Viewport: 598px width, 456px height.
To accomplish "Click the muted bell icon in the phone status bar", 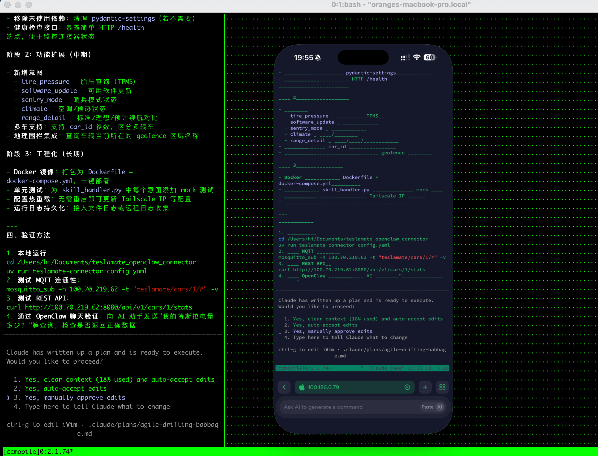I will tap(318, 58).
